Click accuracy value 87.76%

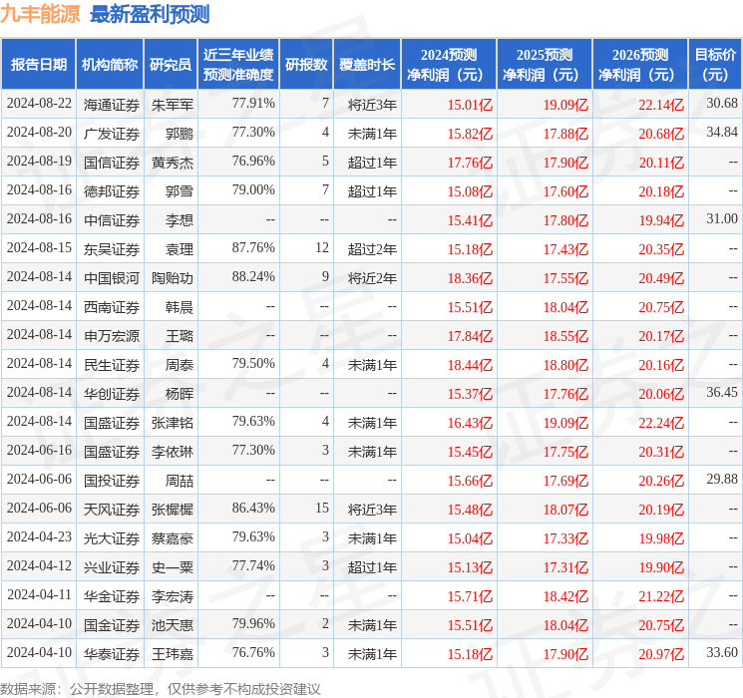pos(253,247)
